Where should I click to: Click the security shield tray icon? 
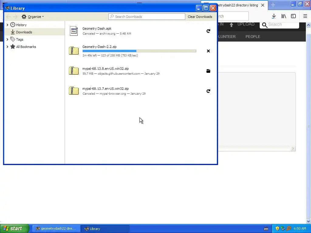277,229
